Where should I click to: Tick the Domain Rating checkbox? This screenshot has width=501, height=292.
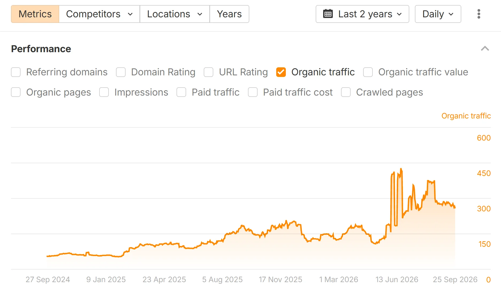tap(121, 72)
